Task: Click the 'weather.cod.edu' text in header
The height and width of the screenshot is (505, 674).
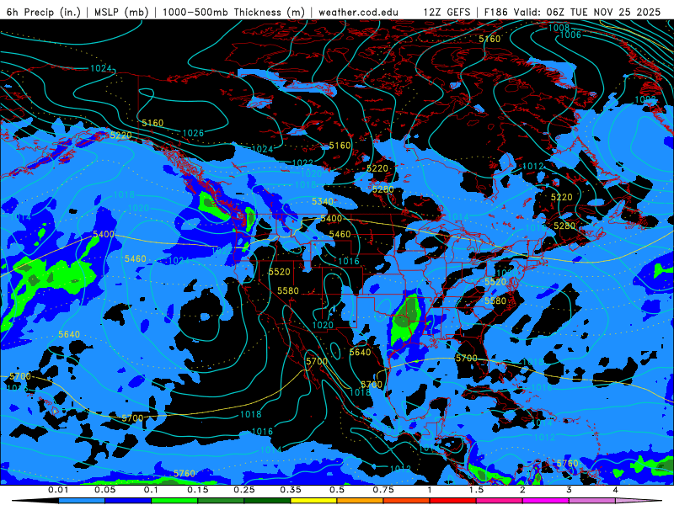Action: [x=358, y=12]
